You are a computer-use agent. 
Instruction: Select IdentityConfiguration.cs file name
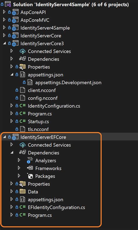54,106
